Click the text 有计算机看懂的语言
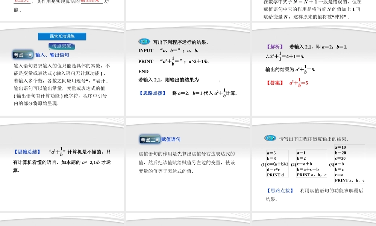 [35, 162]
